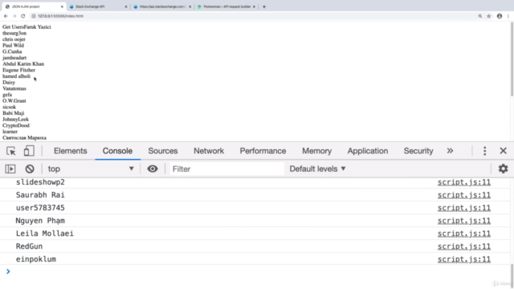Close the Stack Exchange API tab

126,6
